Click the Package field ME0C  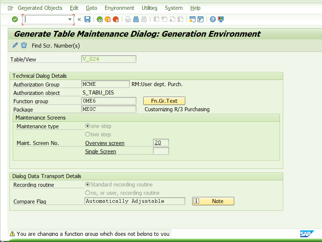click(x=109, y=109)
